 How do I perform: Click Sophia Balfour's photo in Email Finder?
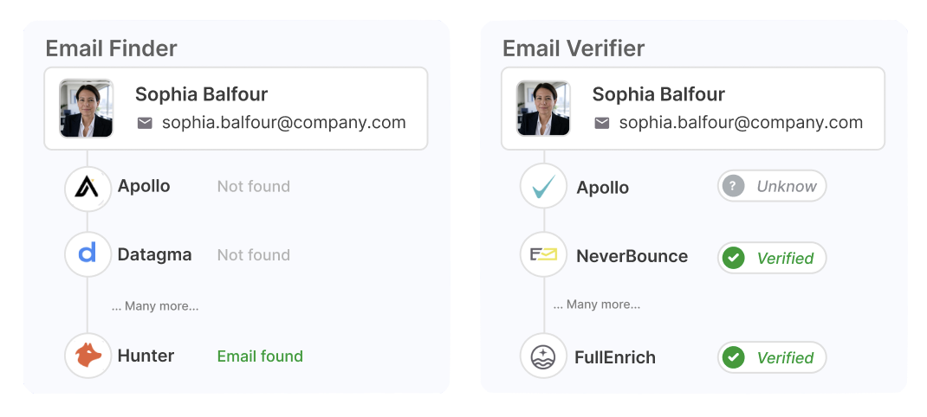point(87,108)
